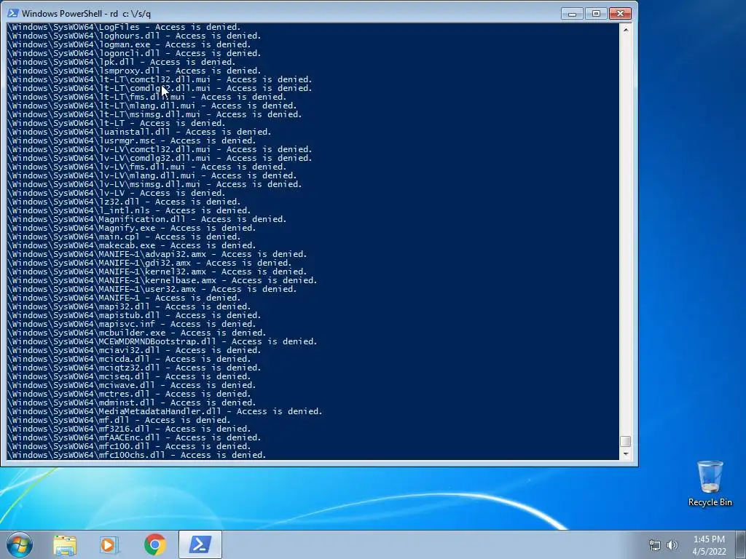Maximize the PowerShell window
Screen dimensions: 746x559
pyautogui.click(x=596, y=13)
